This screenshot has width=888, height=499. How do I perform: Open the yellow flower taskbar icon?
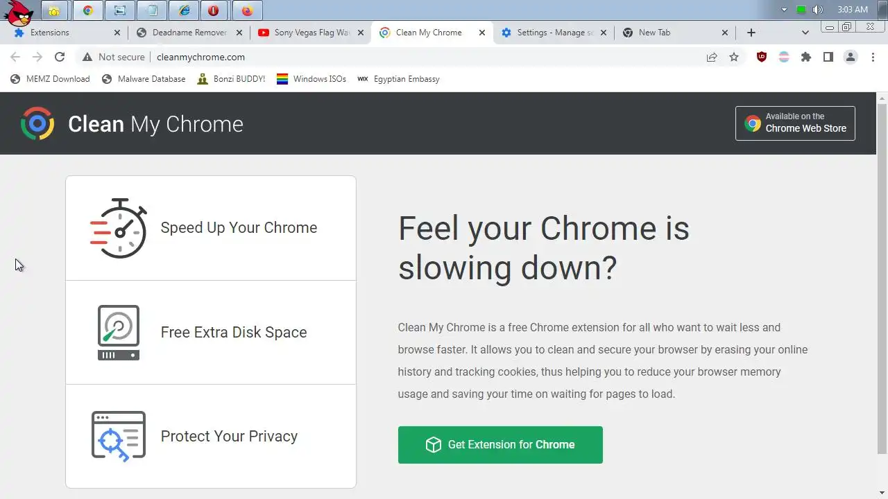pos(54,10)
